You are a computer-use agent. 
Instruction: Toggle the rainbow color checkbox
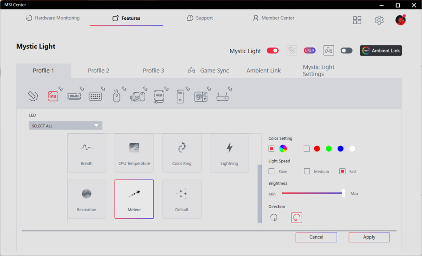pyautogui.click(x=271, y=148)
